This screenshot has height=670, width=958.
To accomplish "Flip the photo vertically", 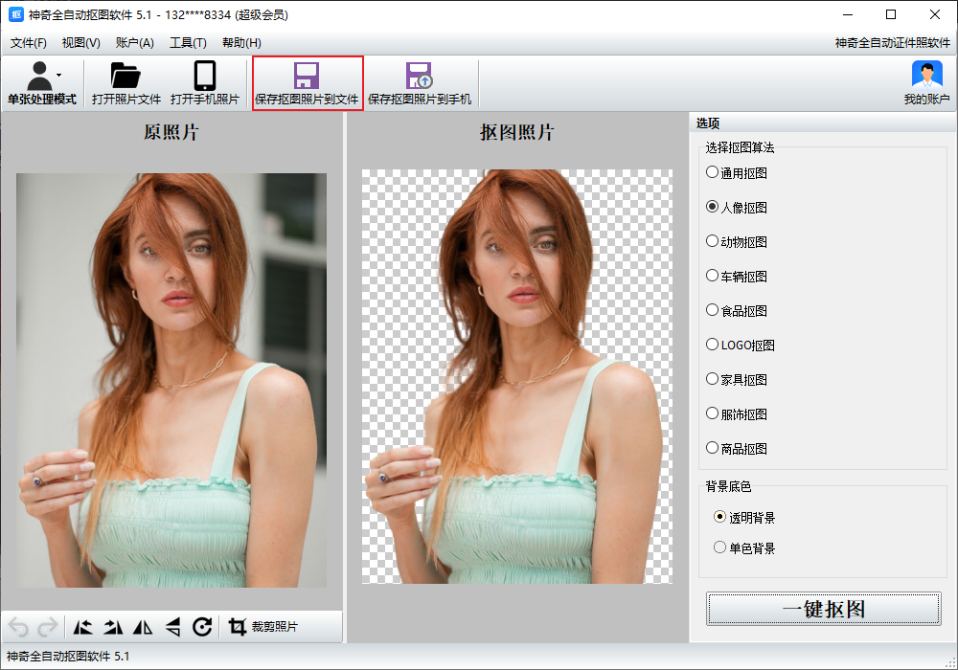I will click(x=172, y=627).
